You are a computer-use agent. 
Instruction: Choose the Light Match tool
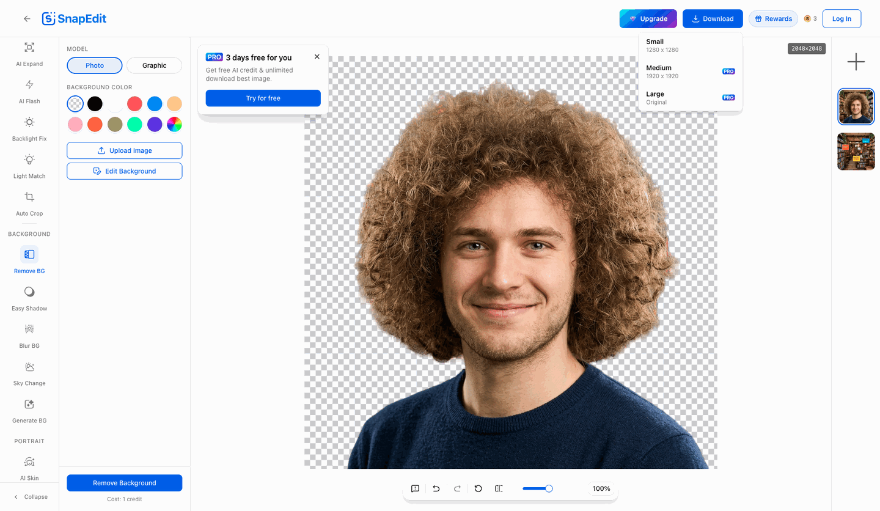[29, 166]
